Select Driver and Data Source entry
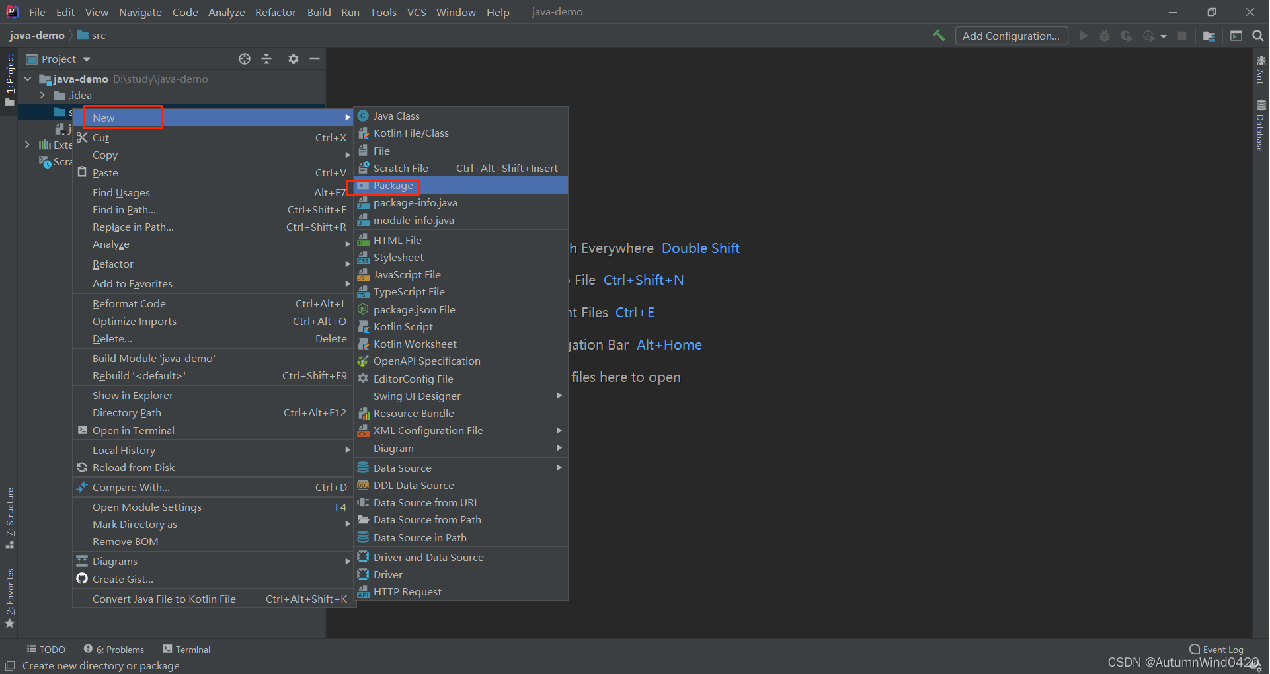 pos(461,557)
